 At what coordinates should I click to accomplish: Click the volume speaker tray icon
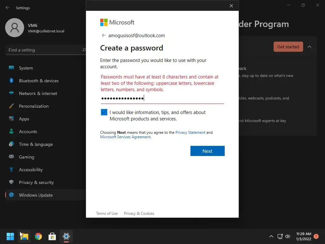tap(288, 236)
